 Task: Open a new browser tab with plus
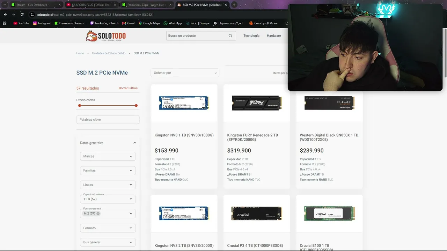click(234, 5)
